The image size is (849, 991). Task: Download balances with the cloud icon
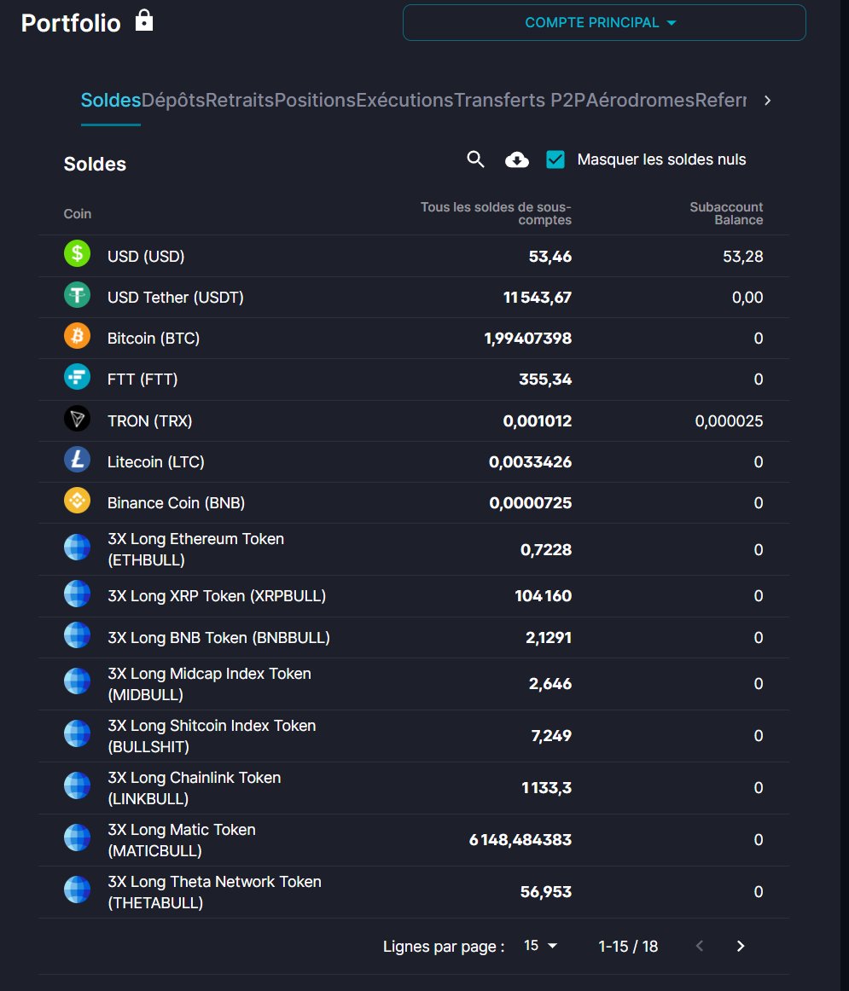(516, 159)
